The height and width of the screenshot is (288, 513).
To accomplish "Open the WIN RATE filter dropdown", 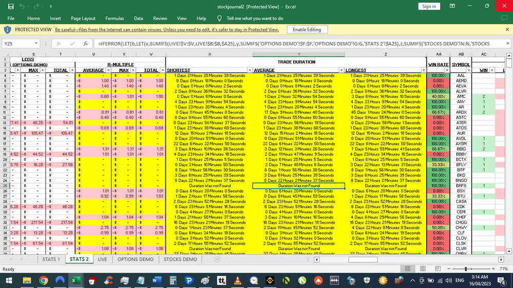I will [x=447, y=70].
